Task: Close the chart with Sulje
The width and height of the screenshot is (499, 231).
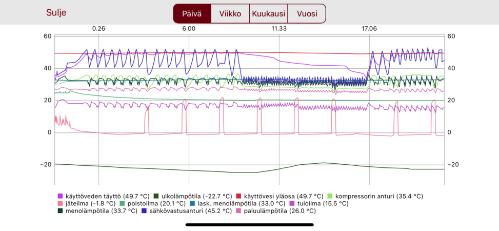Action: point(56,13)
